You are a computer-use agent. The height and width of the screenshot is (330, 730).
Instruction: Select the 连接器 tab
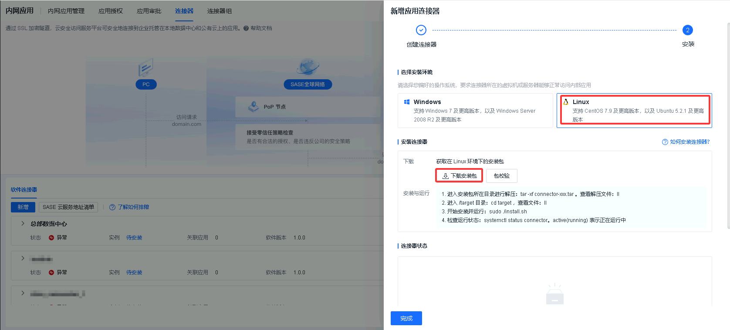pyautogui.click(x=184, y=11)
